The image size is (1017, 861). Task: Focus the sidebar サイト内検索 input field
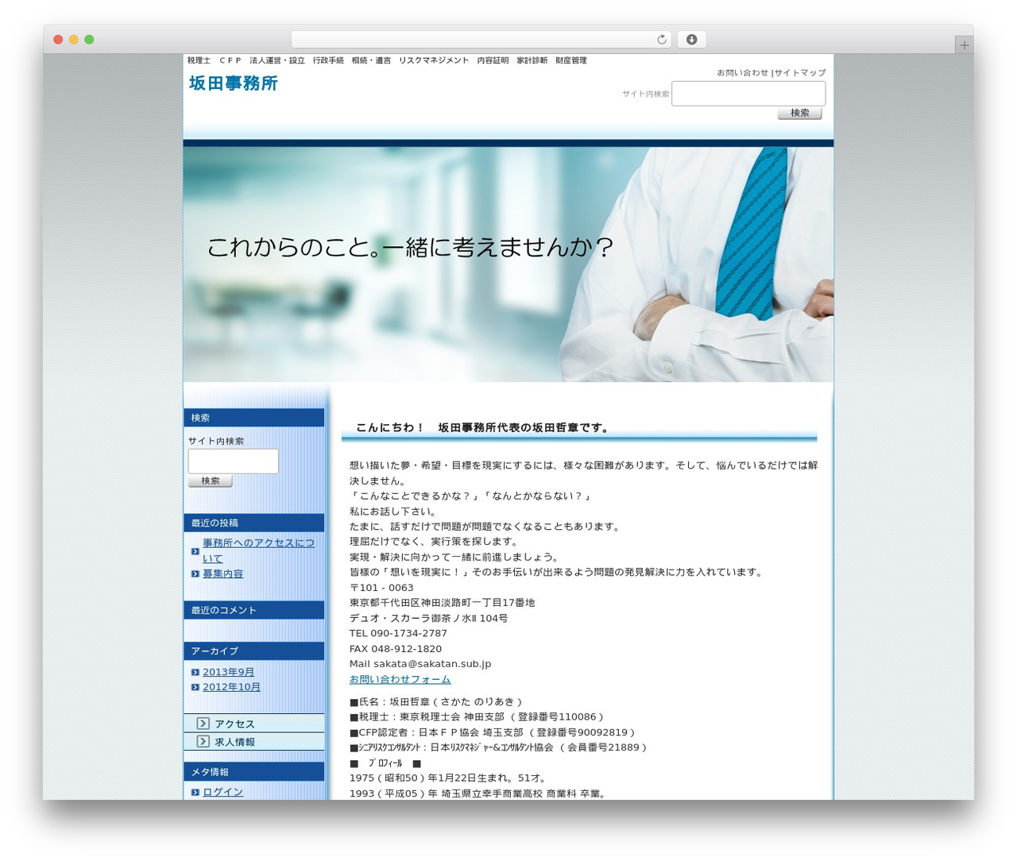234,461
